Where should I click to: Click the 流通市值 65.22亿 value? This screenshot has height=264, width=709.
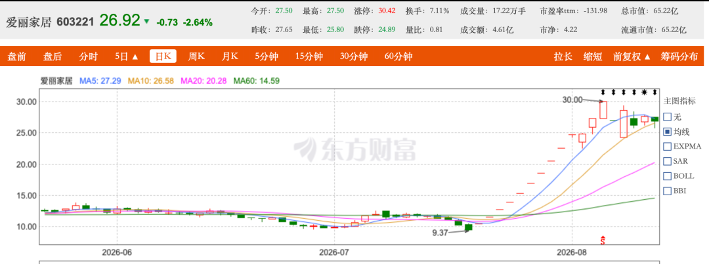point(674,29)
